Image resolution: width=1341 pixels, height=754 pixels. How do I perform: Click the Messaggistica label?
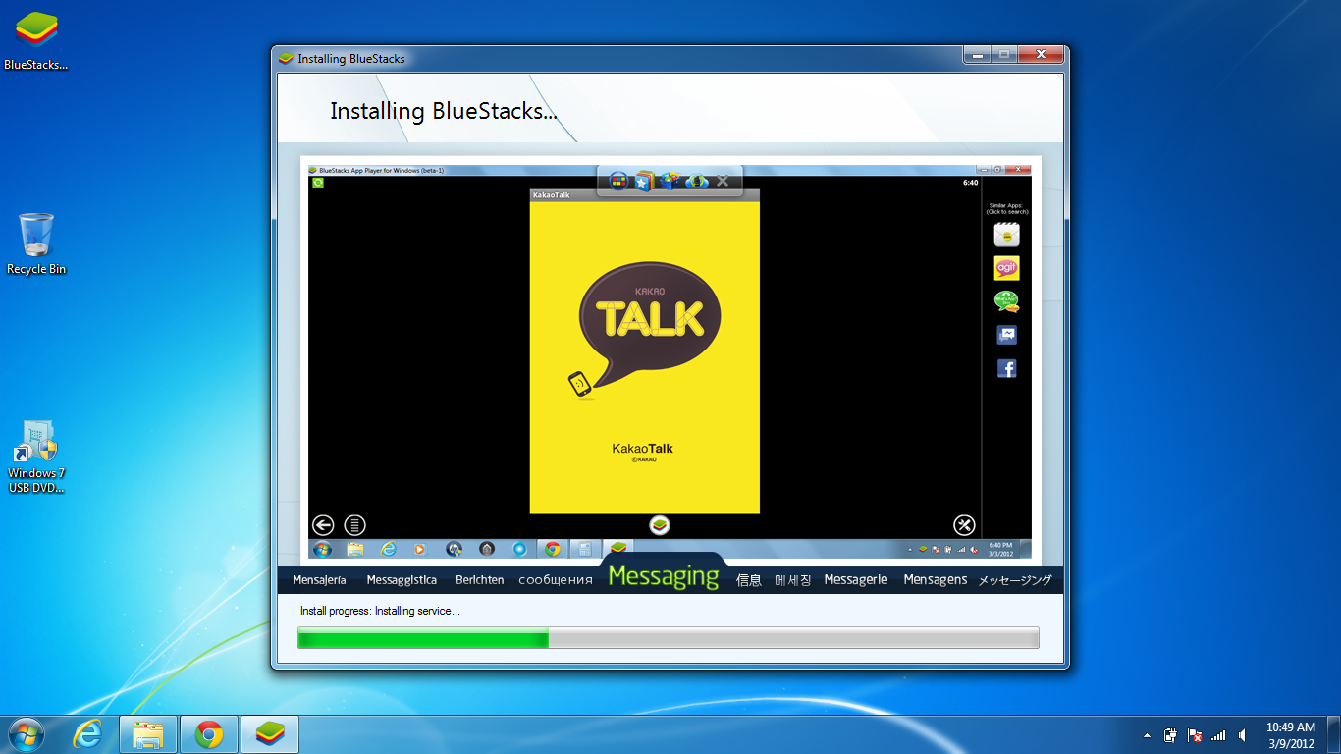pos(402,580)
